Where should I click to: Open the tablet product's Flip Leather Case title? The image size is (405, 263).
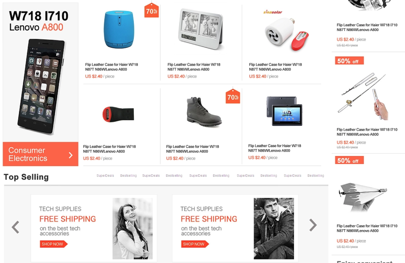(274, 148)
